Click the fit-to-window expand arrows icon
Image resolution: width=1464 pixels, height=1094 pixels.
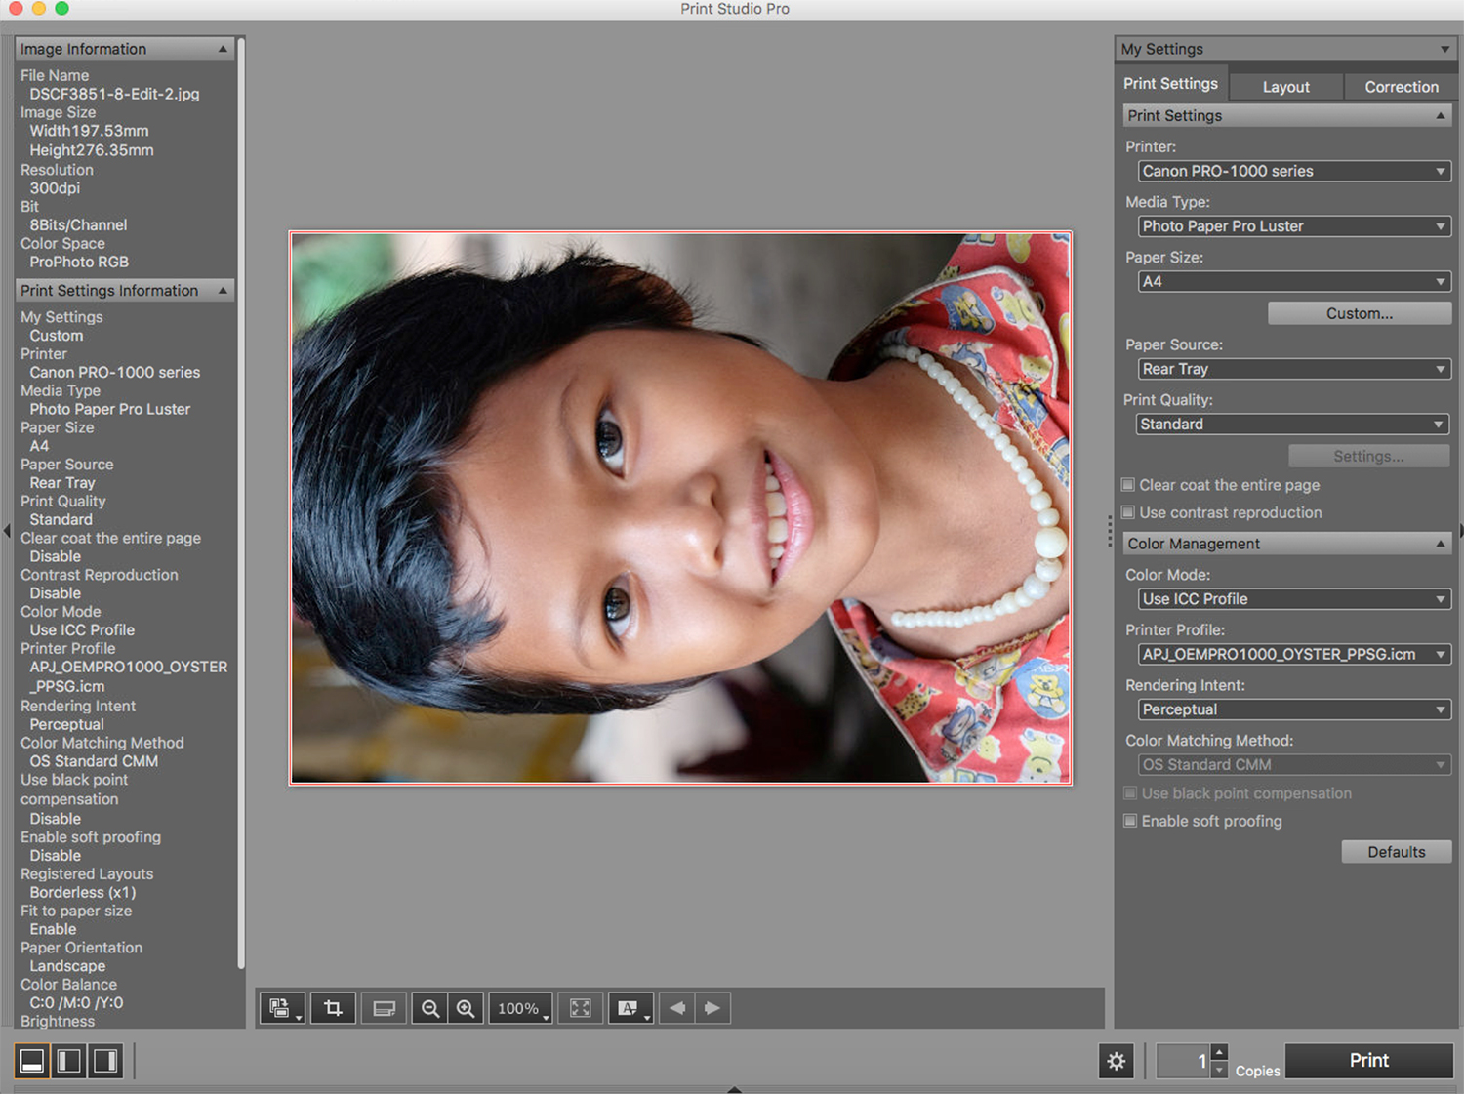[x=581, y=1008]
